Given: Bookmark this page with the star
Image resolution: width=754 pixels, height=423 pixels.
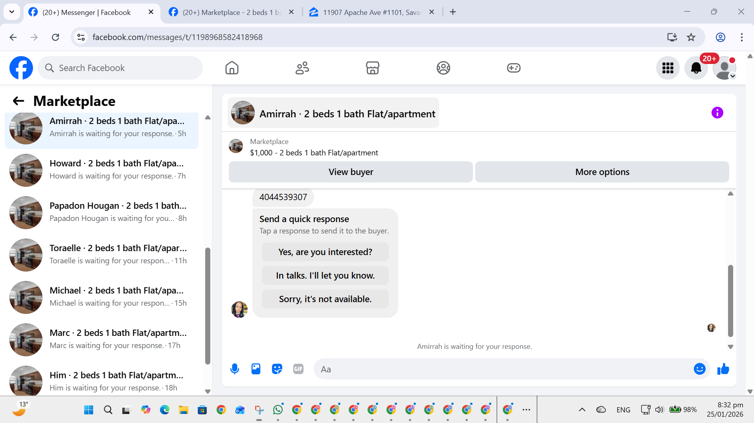Looking at the screenshot, I should pos(691,37).
